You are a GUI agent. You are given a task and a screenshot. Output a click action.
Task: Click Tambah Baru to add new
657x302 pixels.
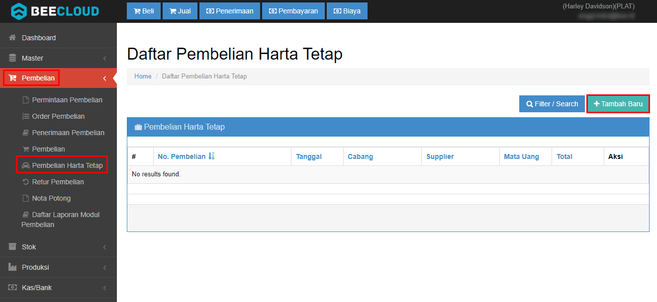tap(618, 104)
